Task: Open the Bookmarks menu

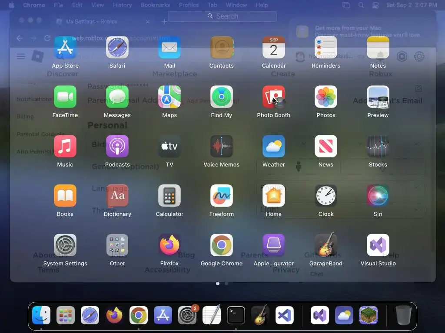Action: click(x=155, y=5)
